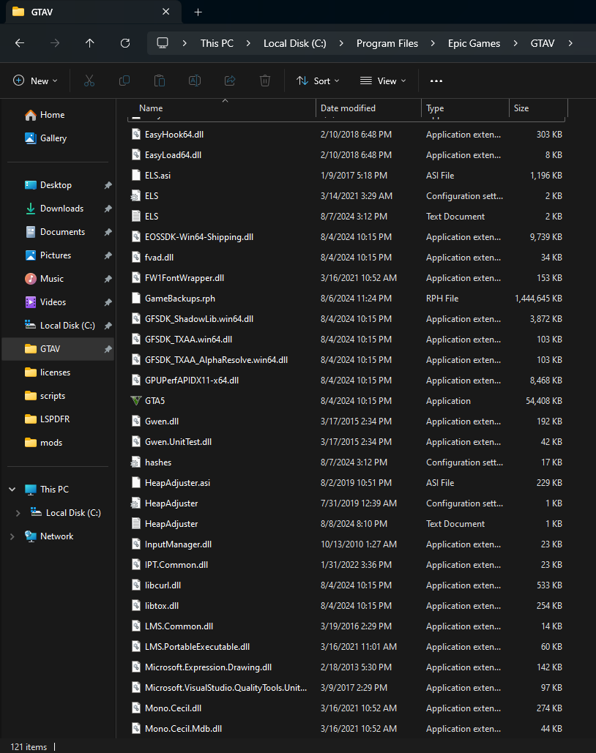Expand the Network tree node
596x753 pixels.
(x=12, y=536)
